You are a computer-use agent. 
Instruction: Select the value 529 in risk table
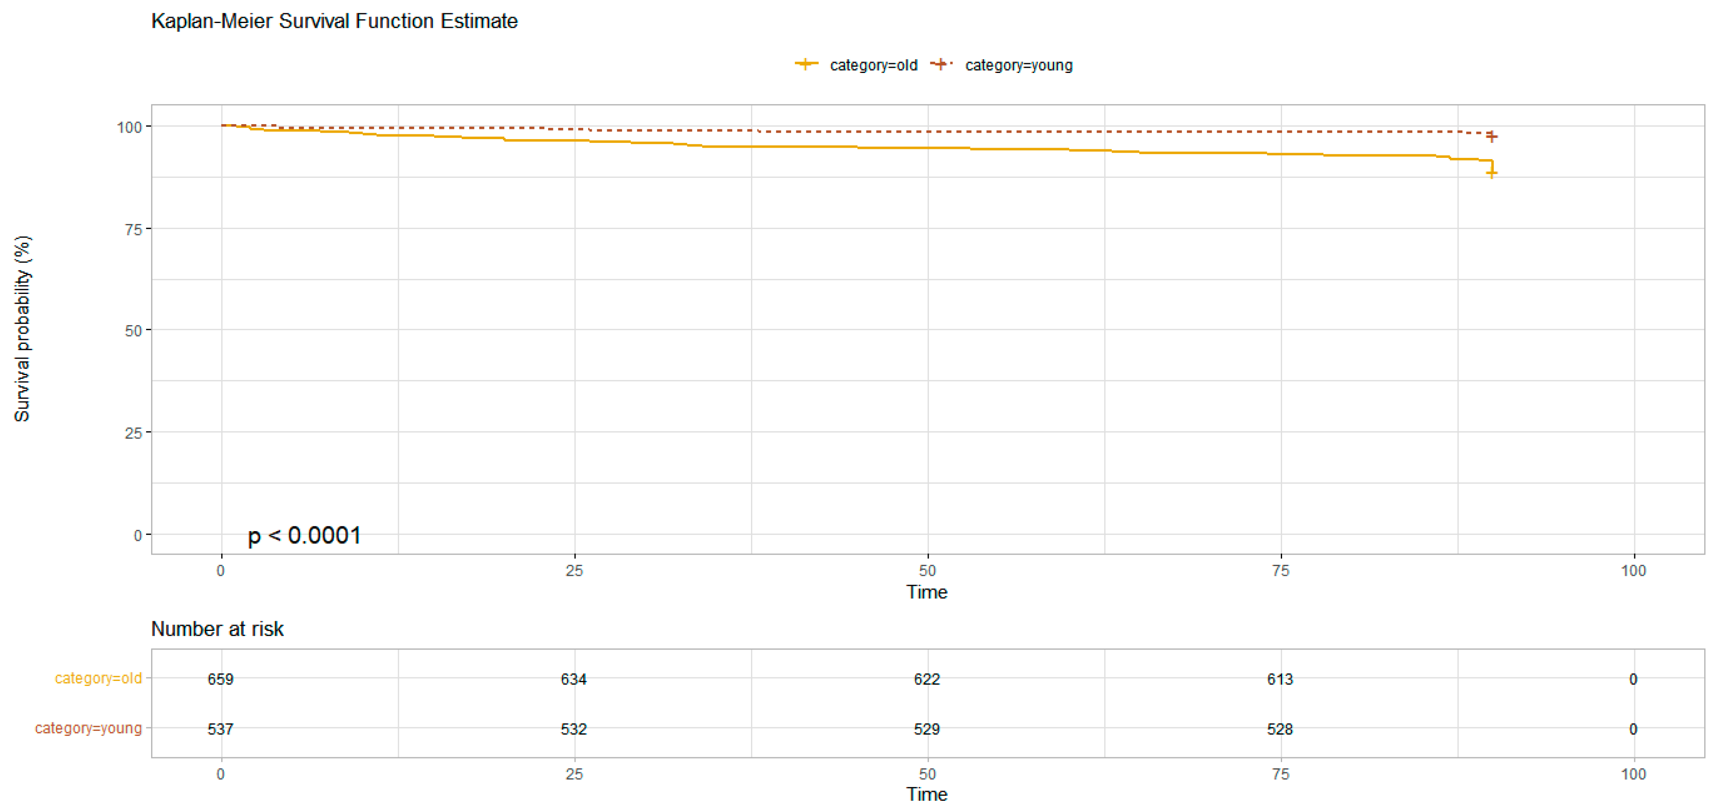click(926, 729)
